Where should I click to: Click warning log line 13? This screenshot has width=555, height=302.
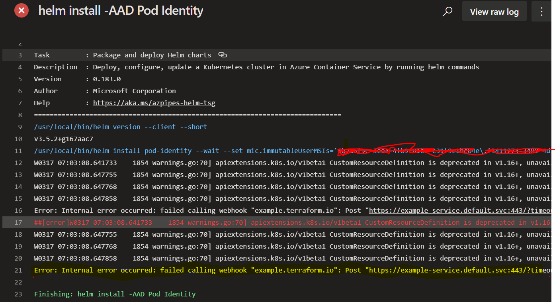[293, 175]
